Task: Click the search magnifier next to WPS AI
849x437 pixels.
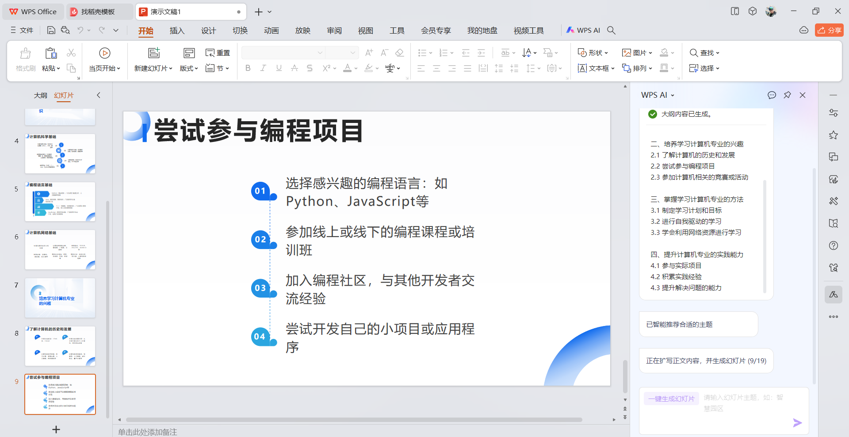Action: pyautogui.click(x=611, y=30)
